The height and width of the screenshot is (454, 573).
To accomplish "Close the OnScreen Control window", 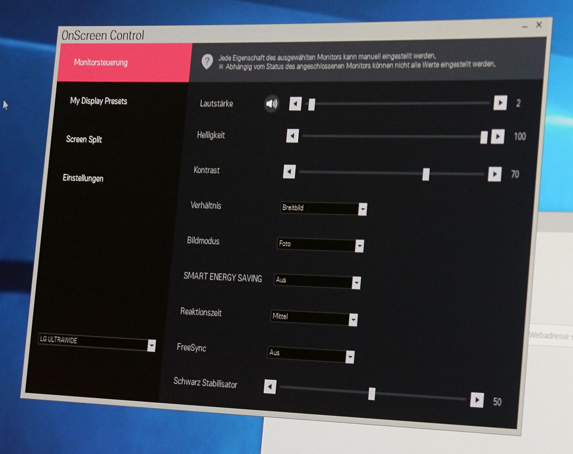I will (539, 25).
